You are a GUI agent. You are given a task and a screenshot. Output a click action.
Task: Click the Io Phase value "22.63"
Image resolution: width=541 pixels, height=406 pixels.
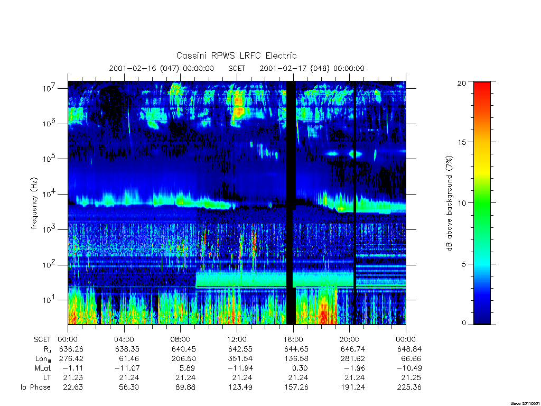(x=73, y=387)
